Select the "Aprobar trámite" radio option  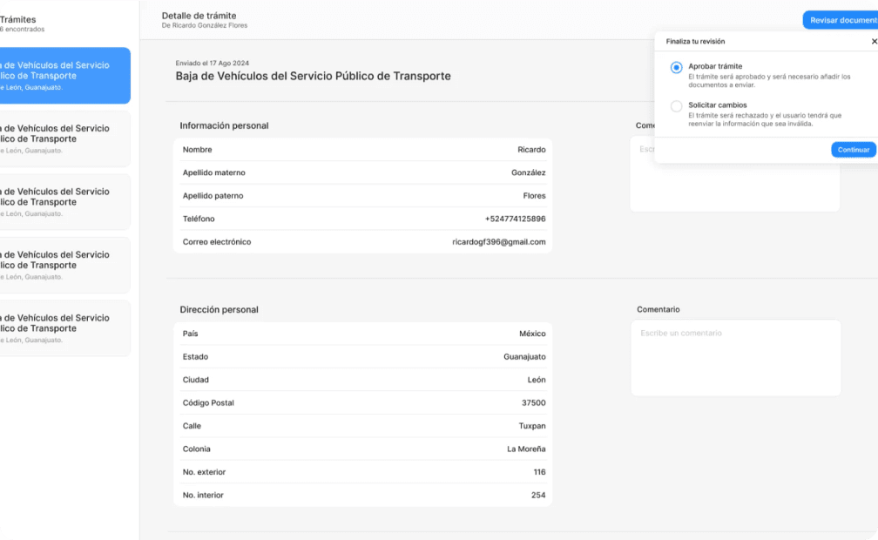[x=677, y=67]
